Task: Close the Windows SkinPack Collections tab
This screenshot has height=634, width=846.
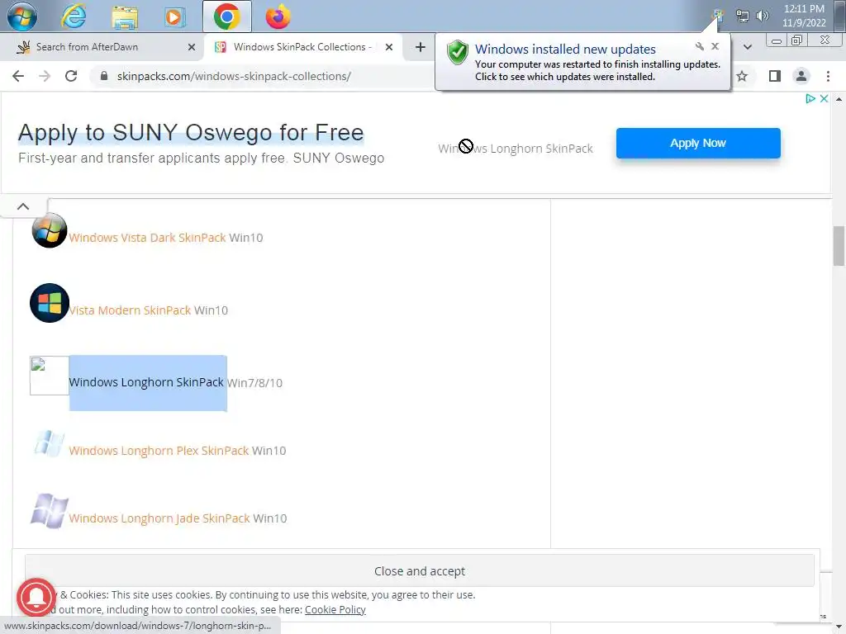Action: click(x=389, y=47)
